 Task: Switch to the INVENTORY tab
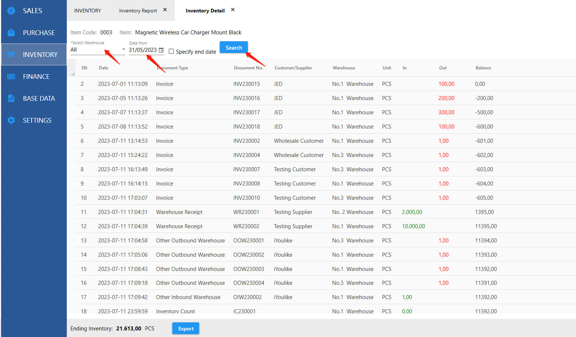88,11
